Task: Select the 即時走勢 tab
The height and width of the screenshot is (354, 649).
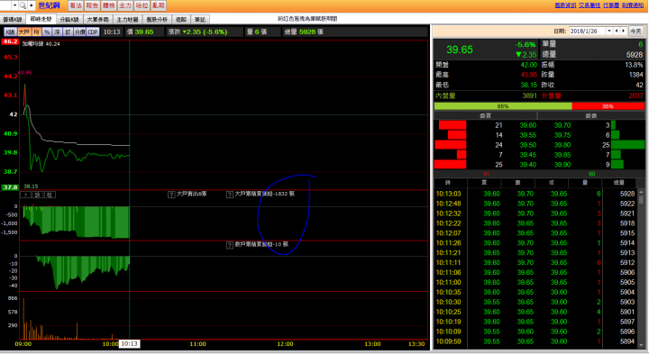Action: click(x=41, y=19)
